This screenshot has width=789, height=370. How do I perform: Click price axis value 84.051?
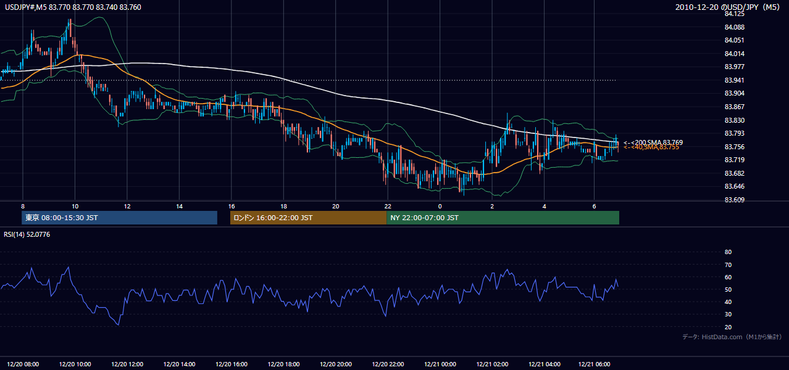733,40
